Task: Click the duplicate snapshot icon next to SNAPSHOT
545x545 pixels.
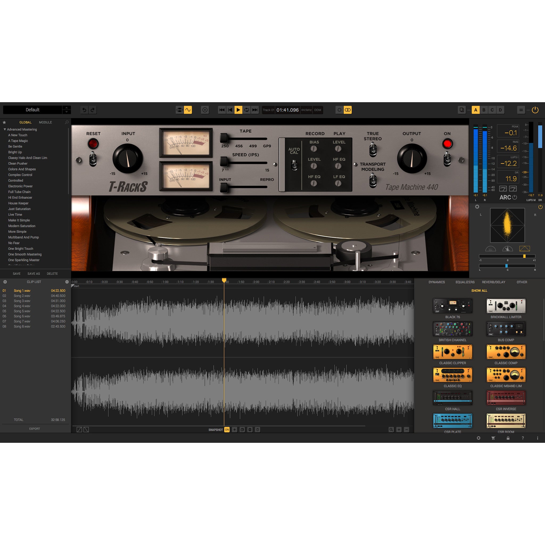Action: (242, 430)
